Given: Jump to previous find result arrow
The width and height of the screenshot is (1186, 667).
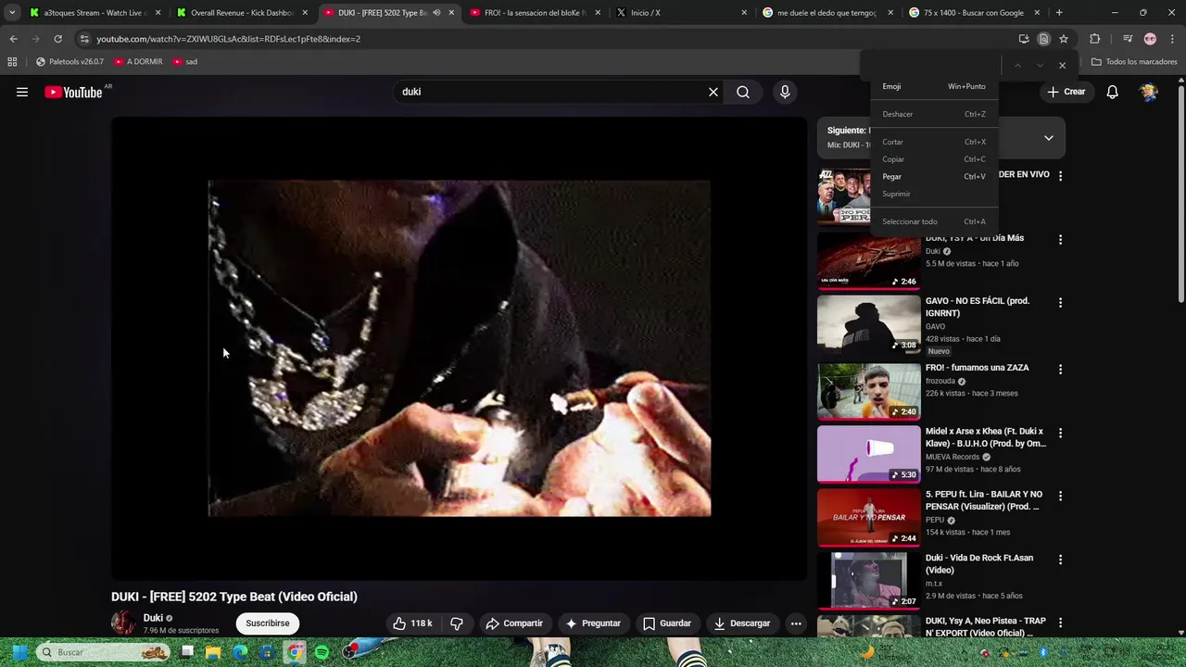Looking at the screenshot, I should (x=1017, y=65).
